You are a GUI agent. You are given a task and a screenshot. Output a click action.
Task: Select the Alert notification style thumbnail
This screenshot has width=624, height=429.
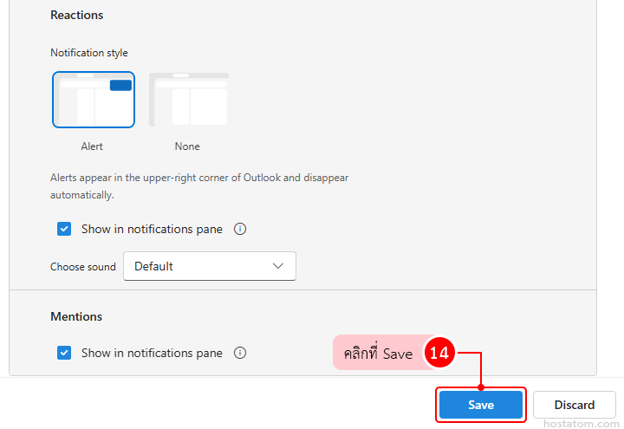(x=94, y=100)
